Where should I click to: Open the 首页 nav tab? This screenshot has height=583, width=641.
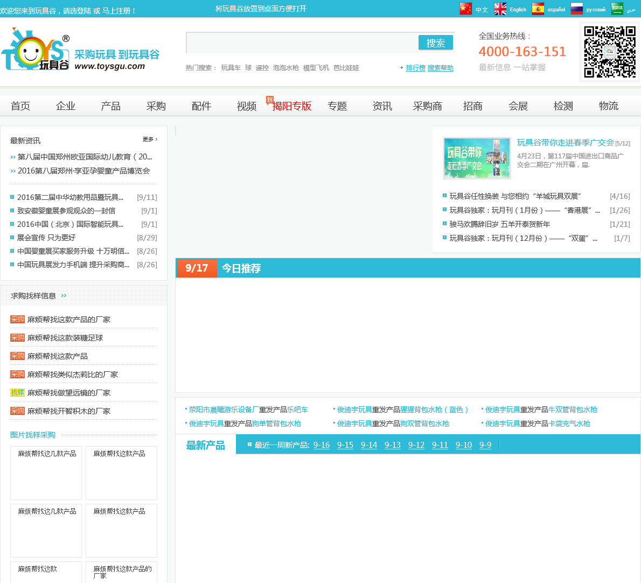[x=20, y=106]
